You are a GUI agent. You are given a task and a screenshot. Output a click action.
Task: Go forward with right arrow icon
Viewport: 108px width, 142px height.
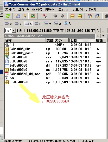point(62,16)
